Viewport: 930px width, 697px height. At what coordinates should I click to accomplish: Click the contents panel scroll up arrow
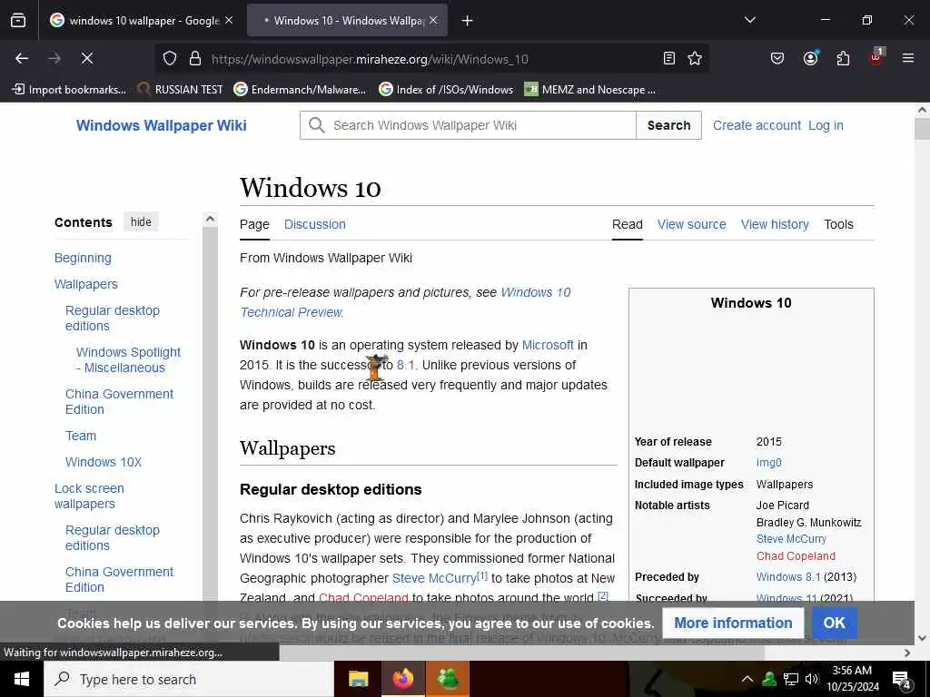click(210, 219)
